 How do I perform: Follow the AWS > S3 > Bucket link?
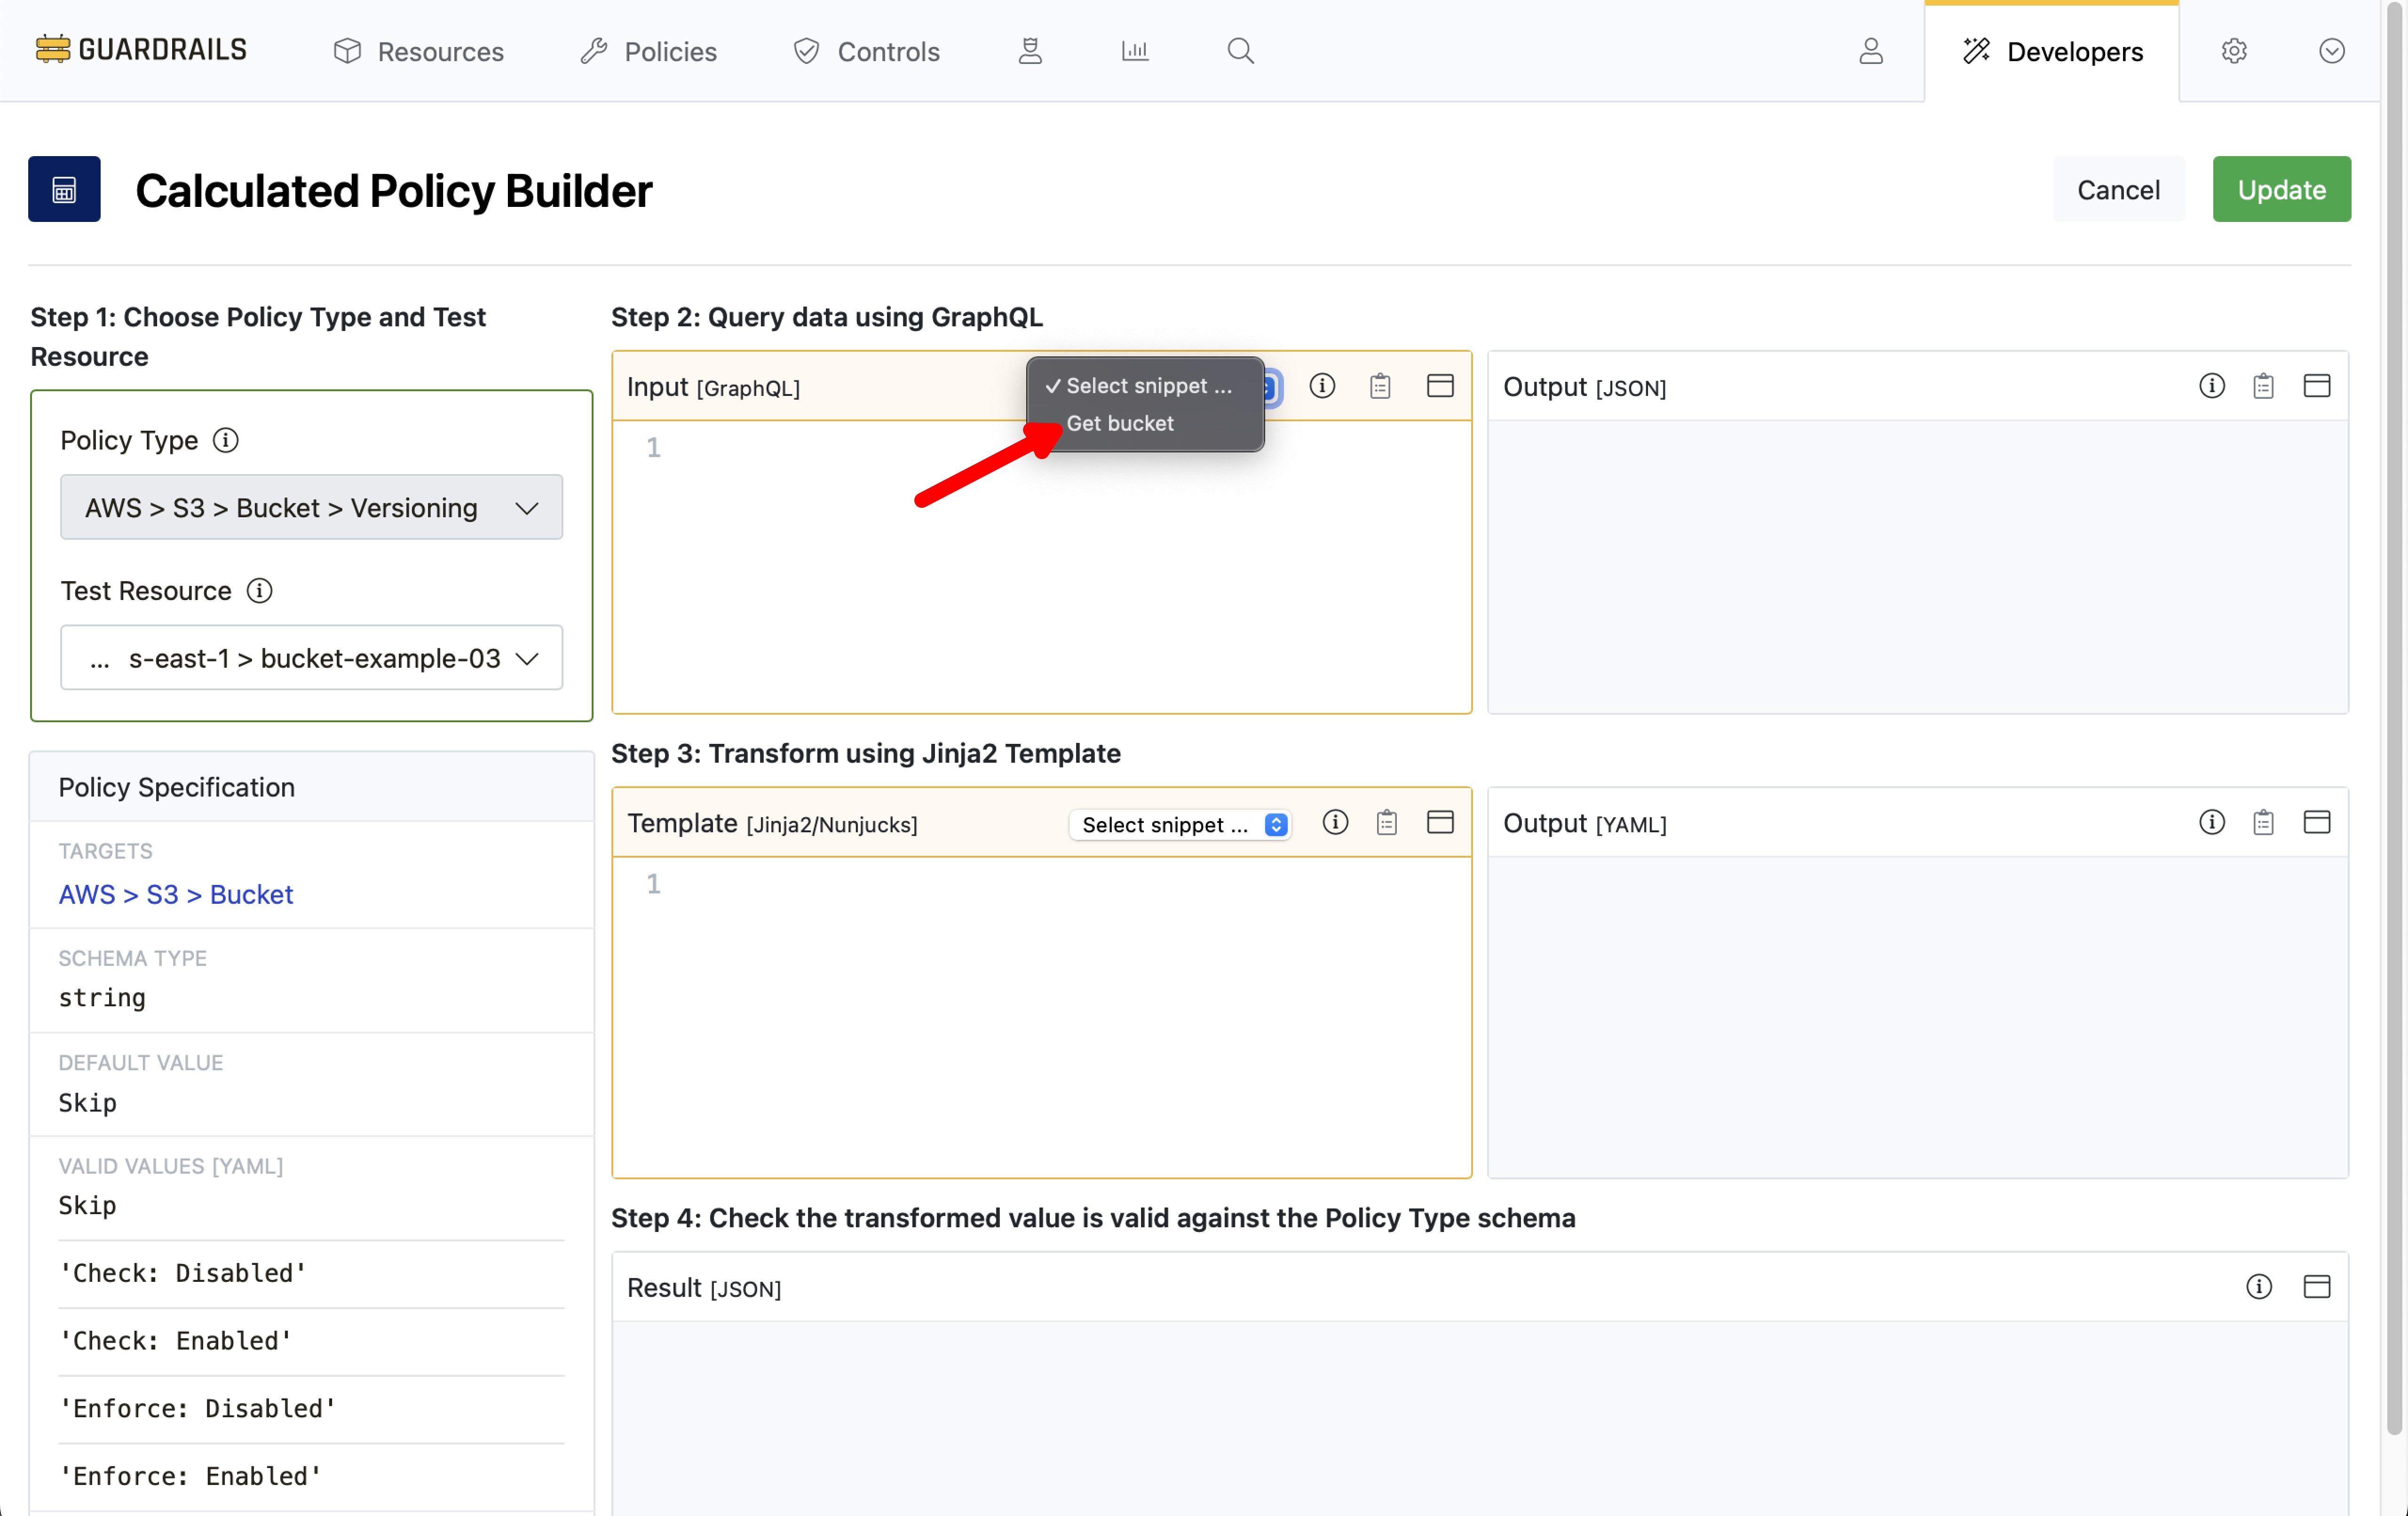click(x=175, y=893)
